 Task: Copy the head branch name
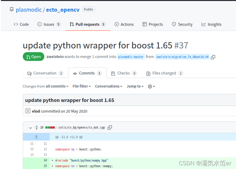pyautogui.click(x=213, y=57)
